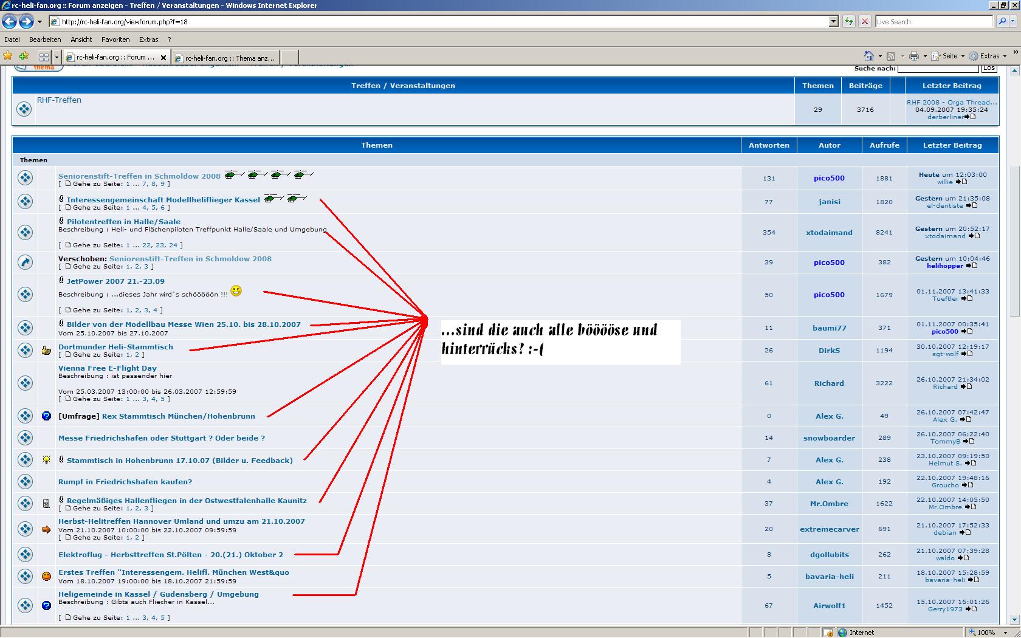
Task: Open the Bearbeiten menu
Action: 45,39
